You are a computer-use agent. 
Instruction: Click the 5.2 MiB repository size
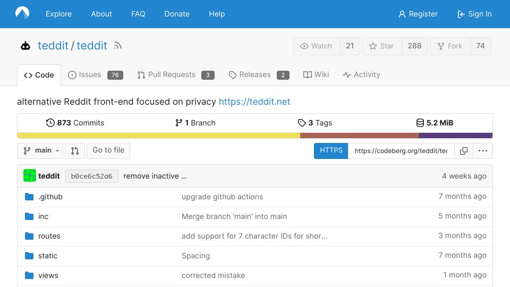(435, 123)
